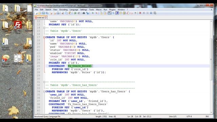Click the Open file toolbar icon

[39, 13]
